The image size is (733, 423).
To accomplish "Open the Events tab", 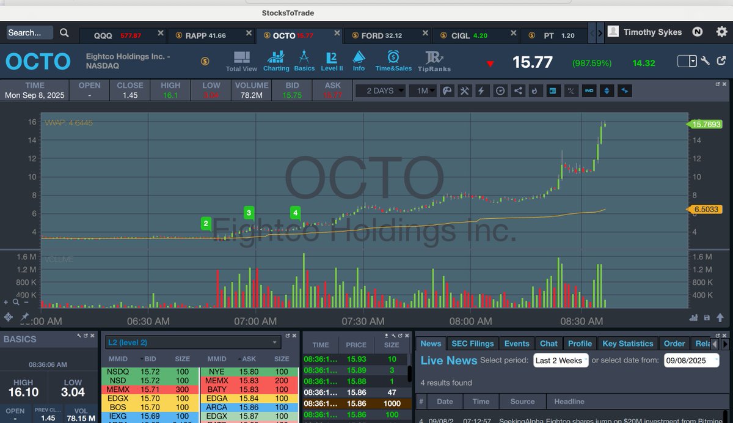I will [517, 344].
